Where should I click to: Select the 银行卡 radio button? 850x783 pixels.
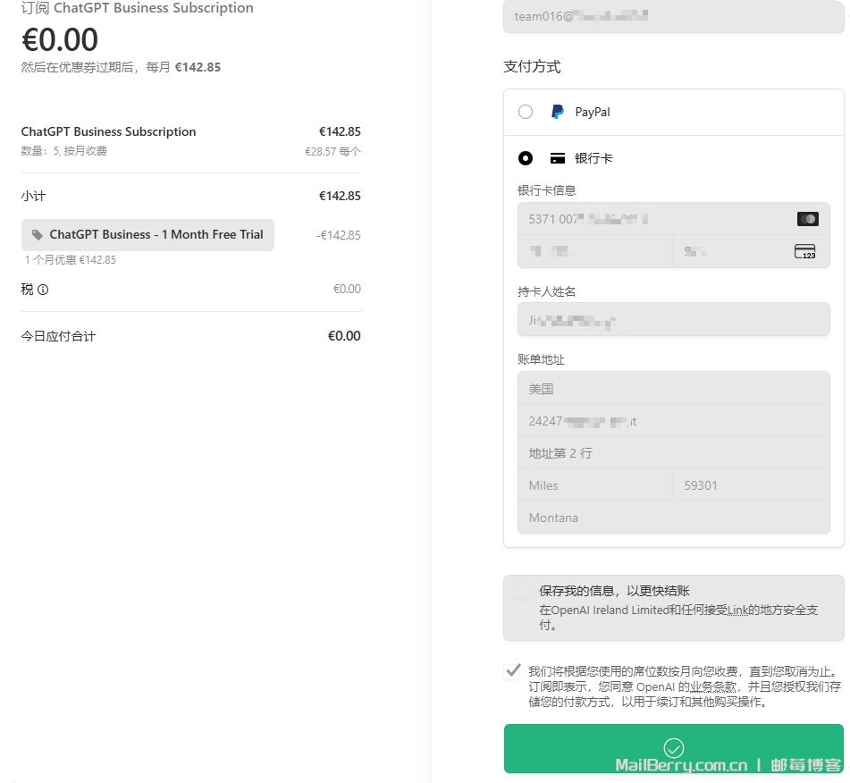click(526, 158)
